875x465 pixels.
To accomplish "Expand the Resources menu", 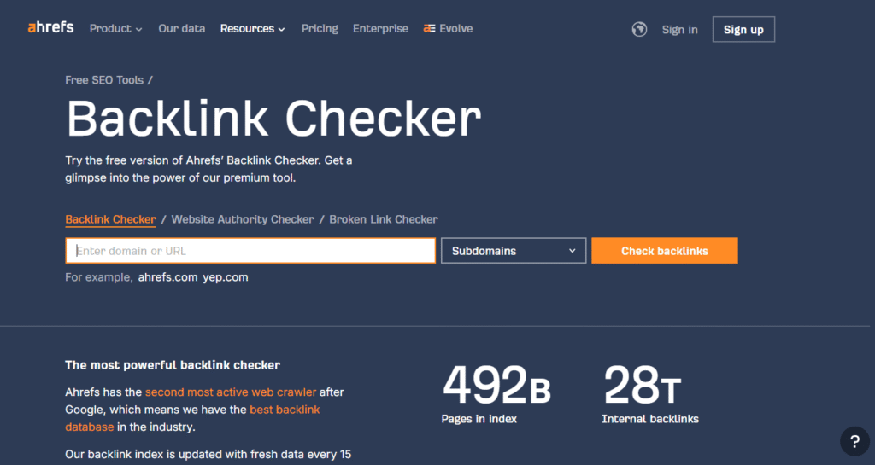I will click(x=253, y=28).
